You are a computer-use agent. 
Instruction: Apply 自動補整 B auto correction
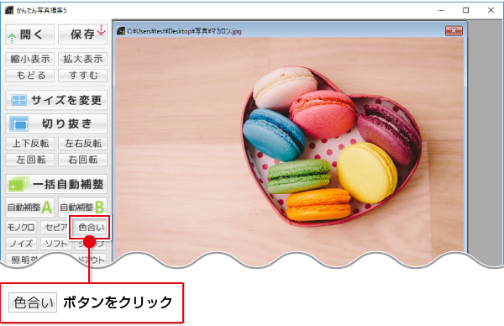[x=82, y=208]
